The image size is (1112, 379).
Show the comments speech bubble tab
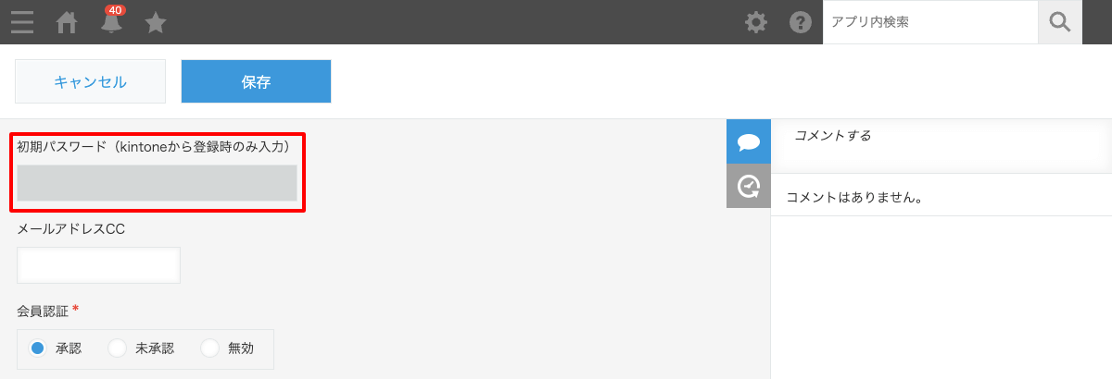point(749,141)
